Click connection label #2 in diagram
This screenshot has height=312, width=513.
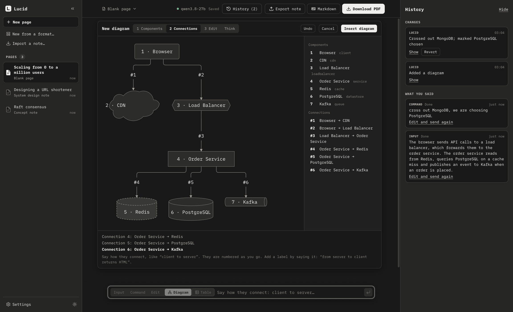201,75
